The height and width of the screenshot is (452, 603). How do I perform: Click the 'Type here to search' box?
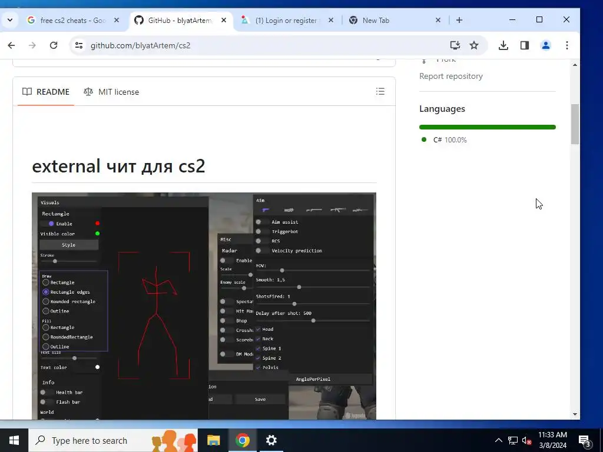[113, 440]
